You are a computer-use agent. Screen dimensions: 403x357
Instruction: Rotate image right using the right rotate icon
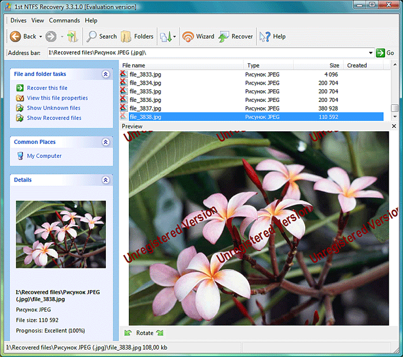click(x=160, y=333)
